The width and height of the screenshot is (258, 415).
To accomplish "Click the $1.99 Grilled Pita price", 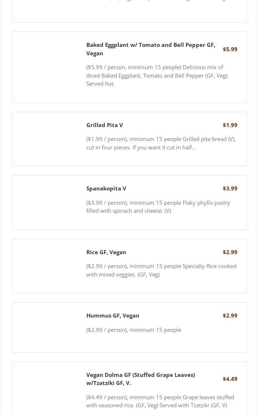I will tap(230, 125).
